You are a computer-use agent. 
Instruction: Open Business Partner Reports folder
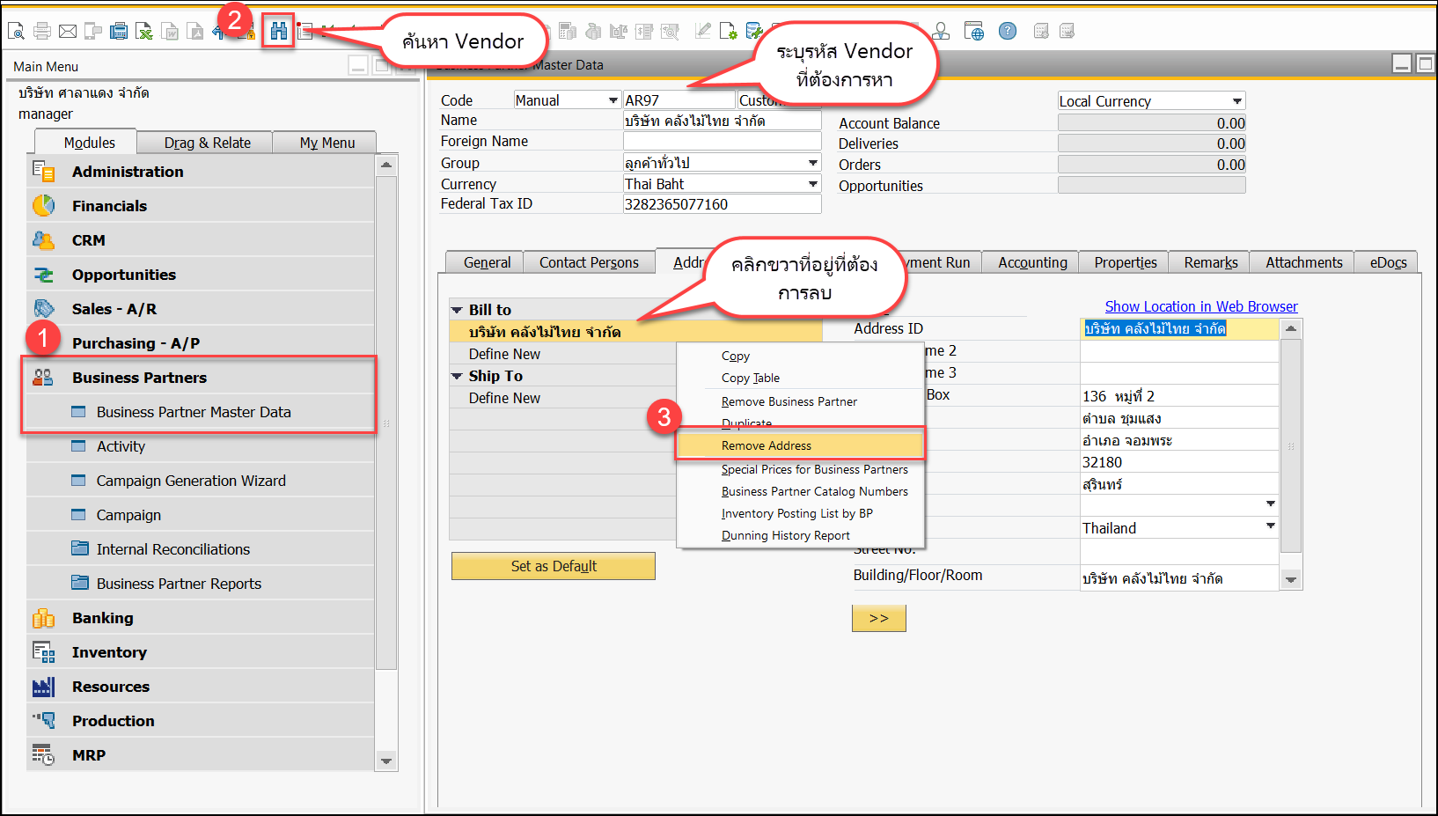[201, 584]
